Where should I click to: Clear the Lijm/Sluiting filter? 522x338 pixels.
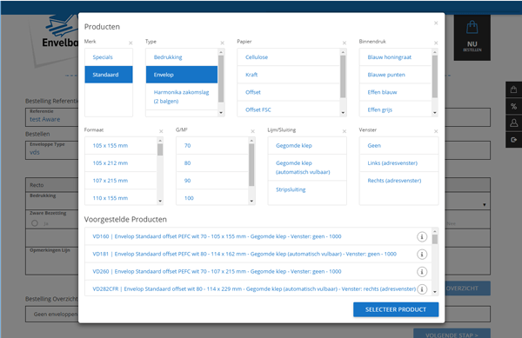(x=345, y=131)
